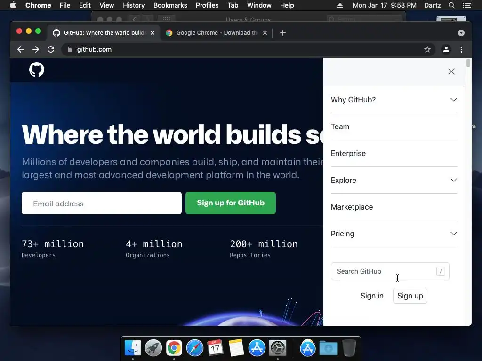Viewport: 482px width, 361px height.
Task: Click the 73+ million Developers text
Action: (x=53, y=249)
